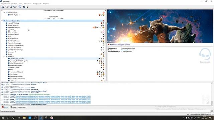This screenshot has width=214, height=120.
Task: Open the emoticon button beside the chat input
Action: click(212, 111)
